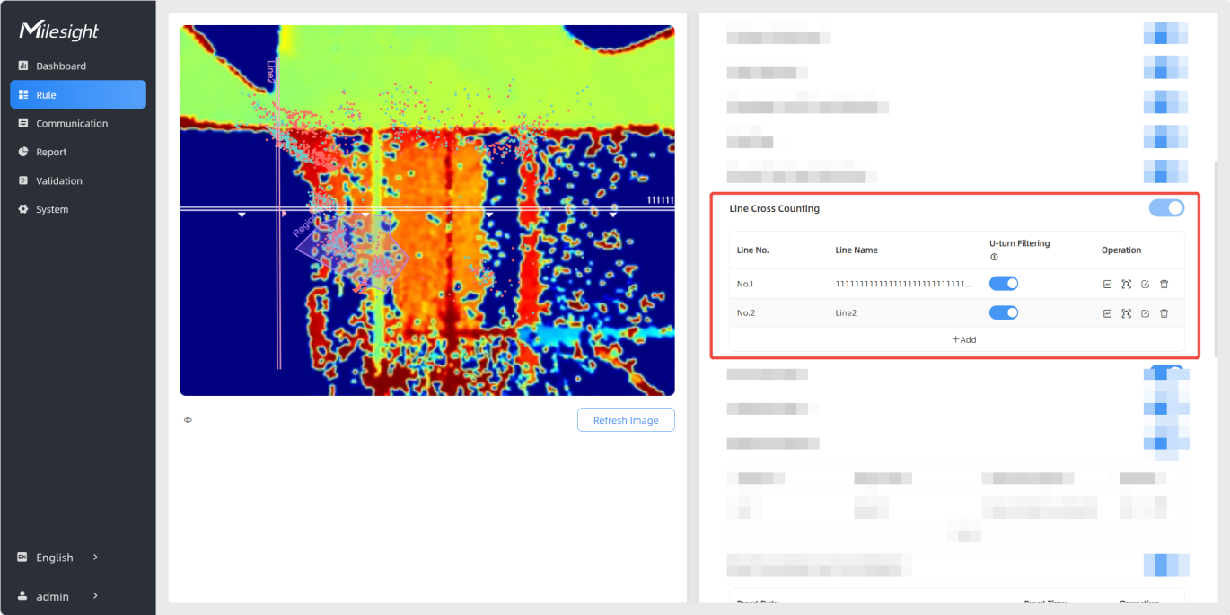Open the Report menu item
The image size is (1230, 615).
click(x=51, y=153)
